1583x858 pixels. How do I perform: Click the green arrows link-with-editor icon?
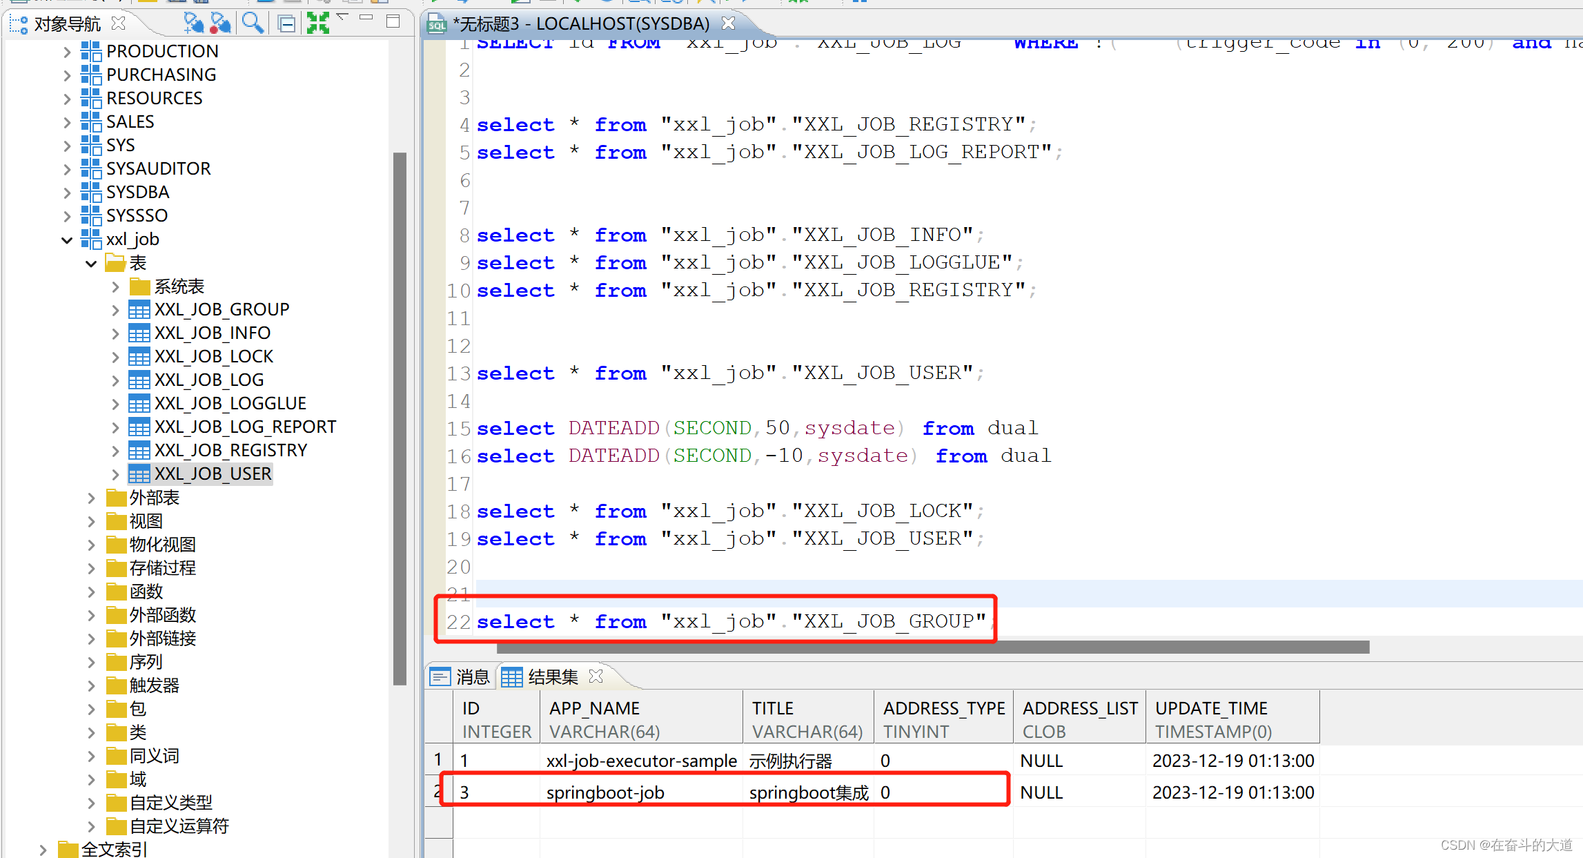(317, 23)
